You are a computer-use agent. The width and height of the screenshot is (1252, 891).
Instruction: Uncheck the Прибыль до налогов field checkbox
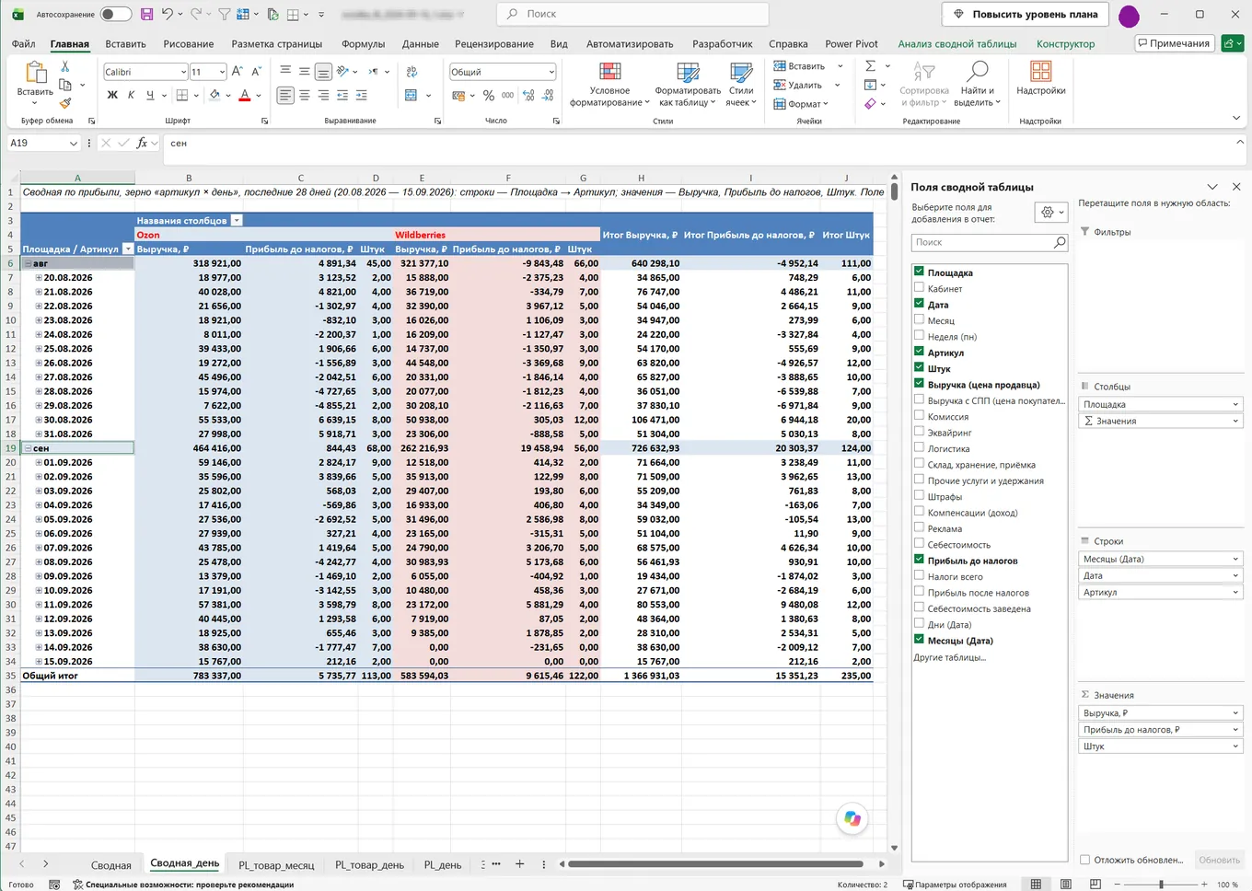coord(919,560)
